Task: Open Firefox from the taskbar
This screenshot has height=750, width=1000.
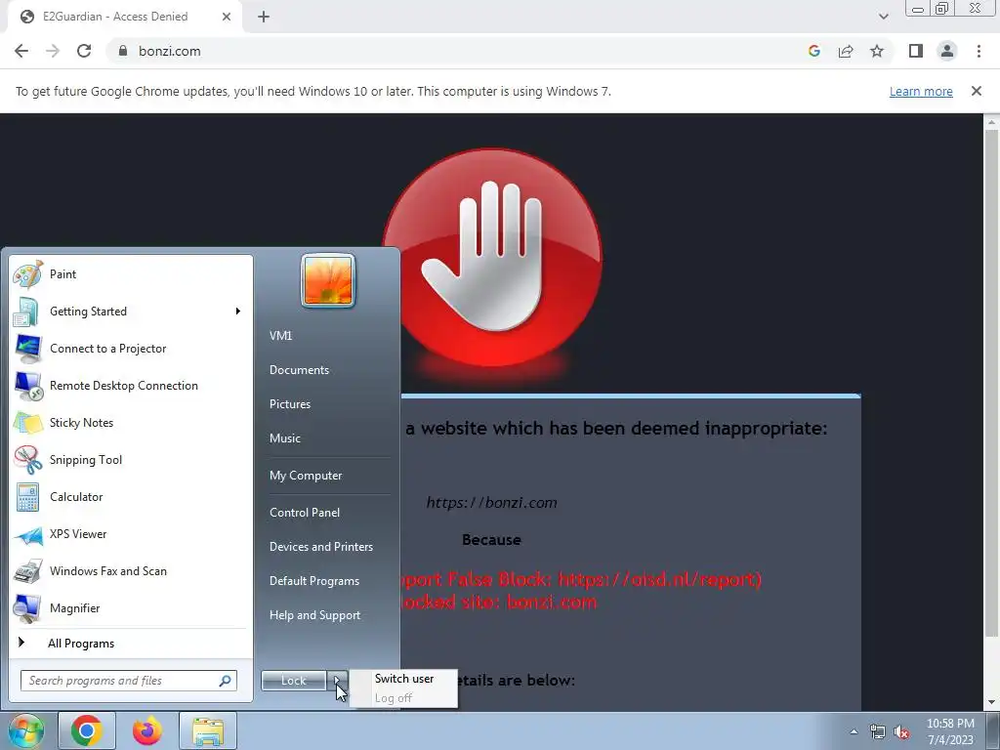Action: point(146,730)
